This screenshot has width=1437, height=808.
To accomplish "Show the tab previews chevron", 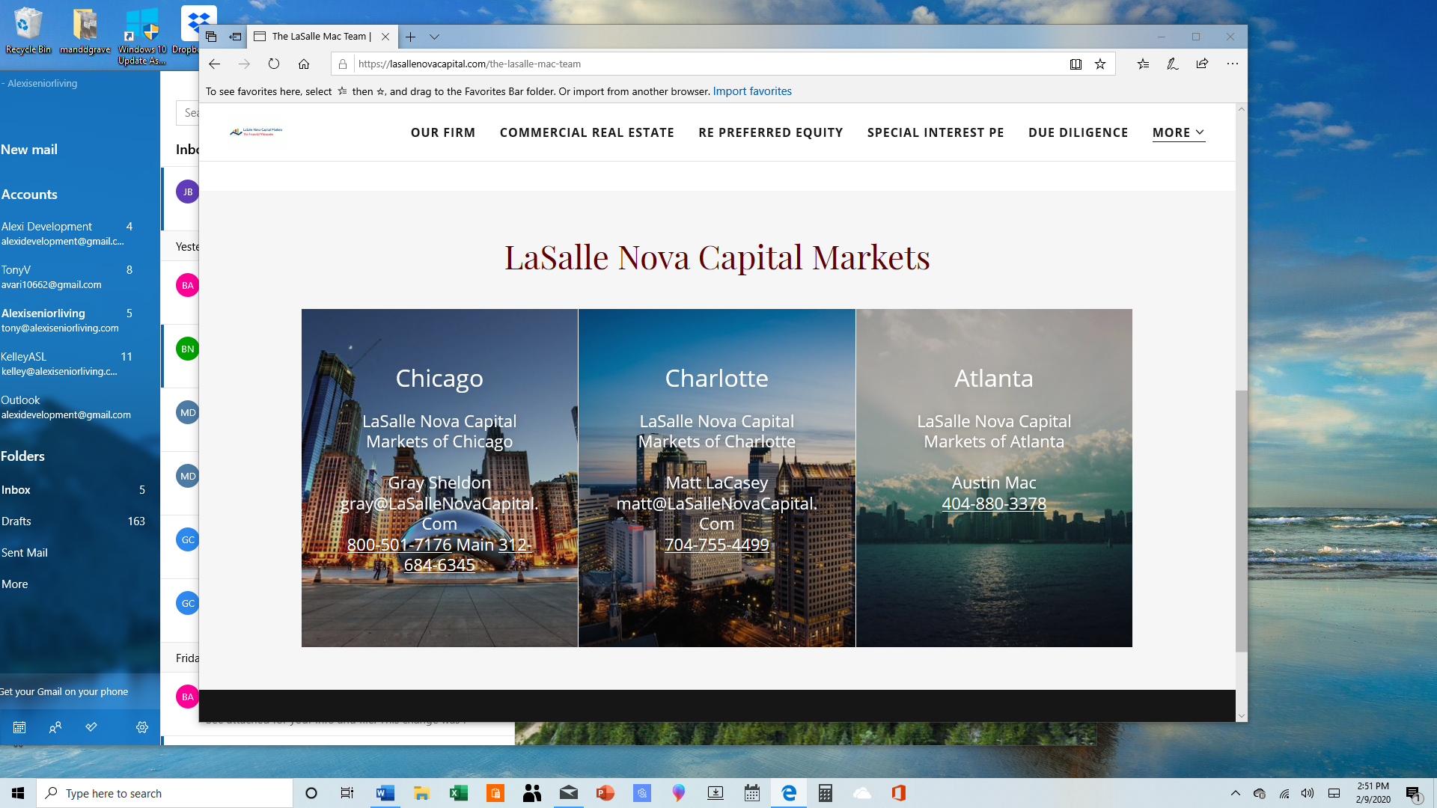I will (434, 37).
